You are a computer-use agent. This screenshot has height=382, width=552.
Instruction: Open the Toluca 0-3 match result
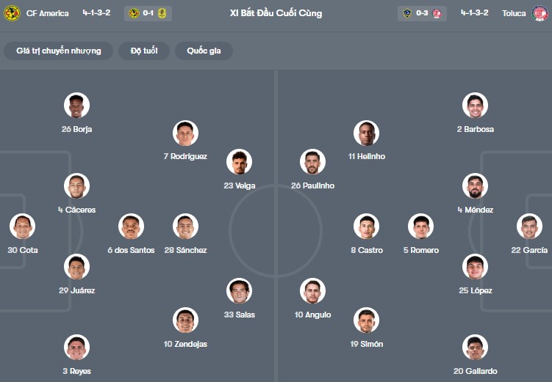click(423, 13)
